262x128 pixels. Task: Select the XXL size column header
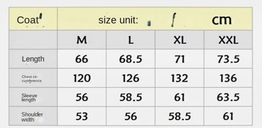tap(228, 40)
